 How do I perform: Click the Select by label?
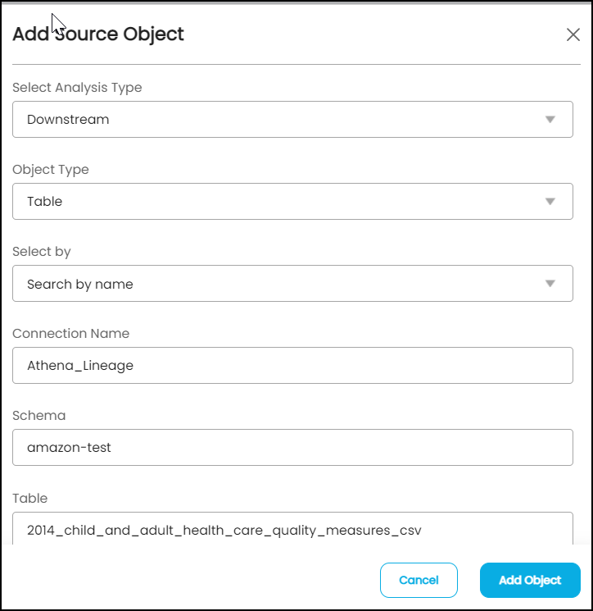tap(42, 252)
